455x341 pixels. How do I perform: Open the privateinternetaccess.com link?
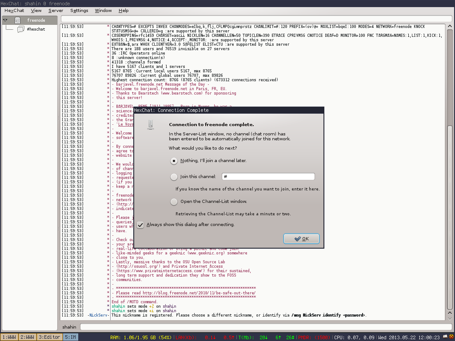pos(160,271)
